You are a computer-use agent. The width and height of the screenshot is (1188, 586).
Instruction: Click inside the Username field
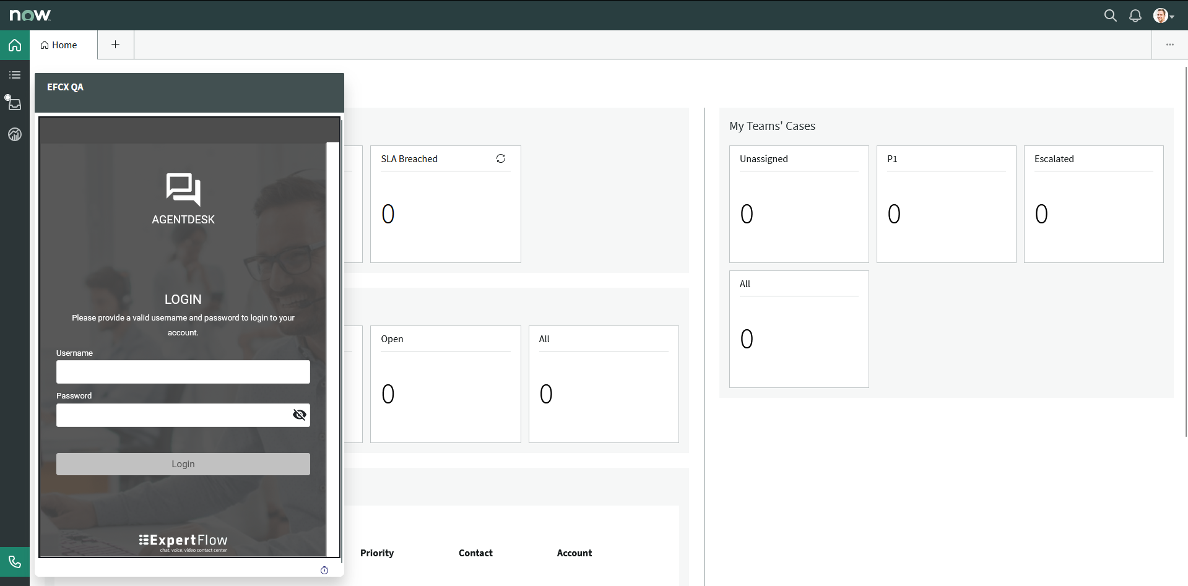pos(183,371)
